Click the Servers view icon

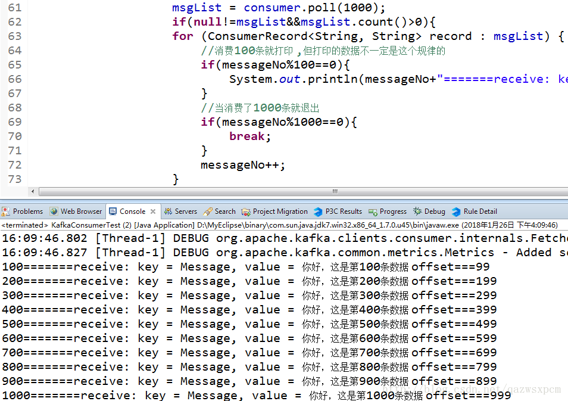click(x=168, y=212)
